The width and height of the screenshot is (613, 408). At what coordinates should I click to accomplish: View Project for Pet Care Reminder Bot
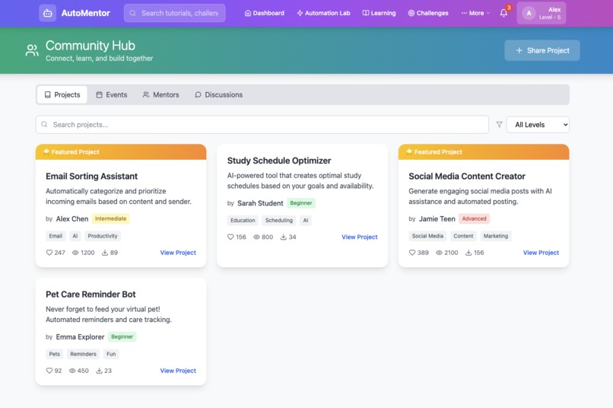[x=178, y=371]
